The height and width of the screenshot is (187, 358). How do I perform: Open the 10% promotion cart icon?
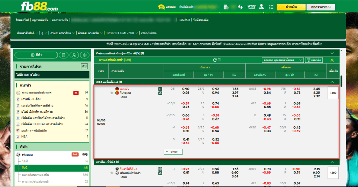point(251,7)
